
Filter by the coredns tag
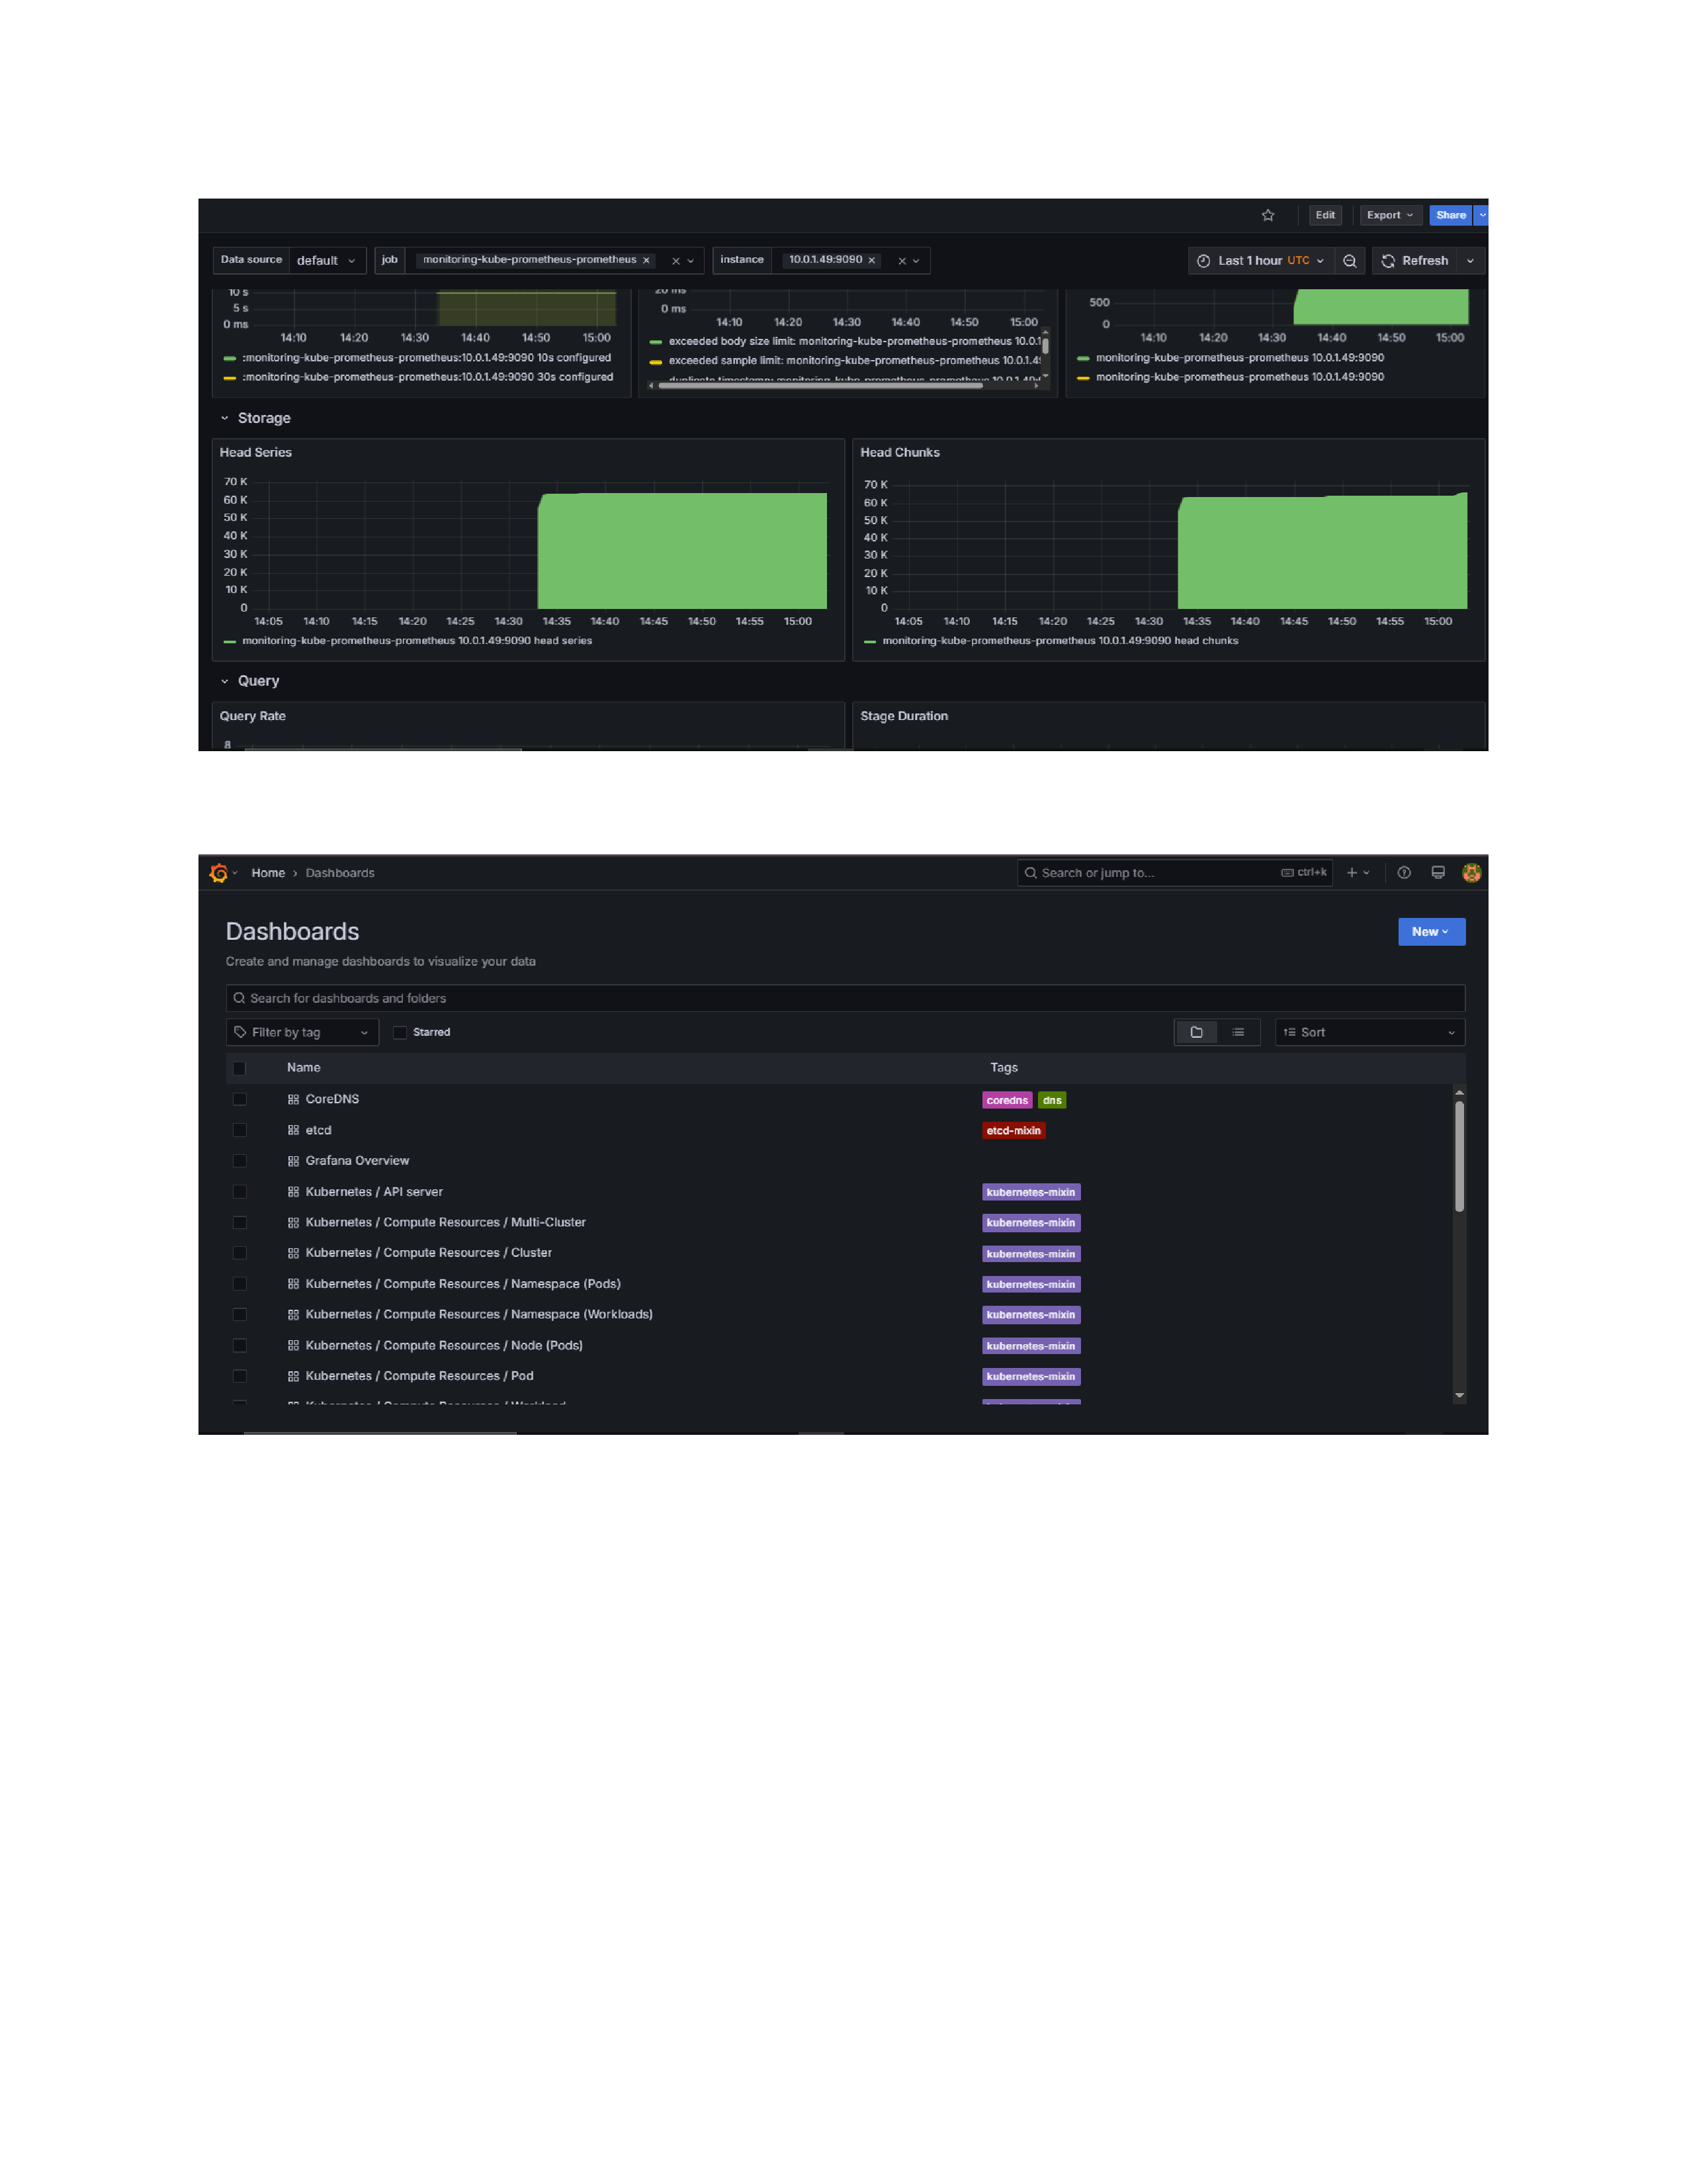(1006, 1100)
